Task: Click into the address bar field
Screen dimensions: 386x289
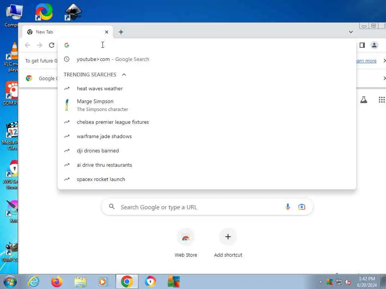Action: [207, 45]
